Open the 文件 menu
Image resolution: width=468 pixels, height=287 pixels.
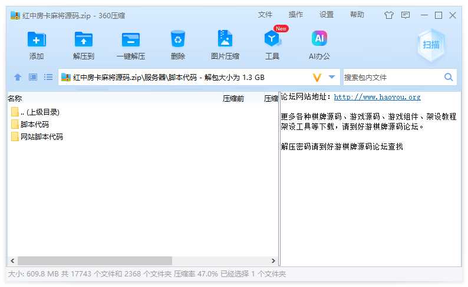point(265,15)
